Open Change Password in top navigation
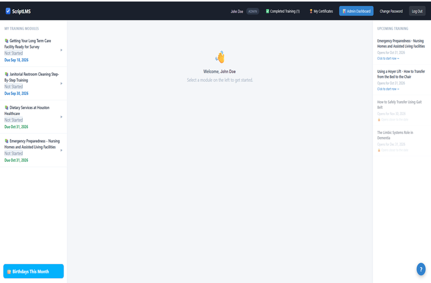 [x=391, y=11]
